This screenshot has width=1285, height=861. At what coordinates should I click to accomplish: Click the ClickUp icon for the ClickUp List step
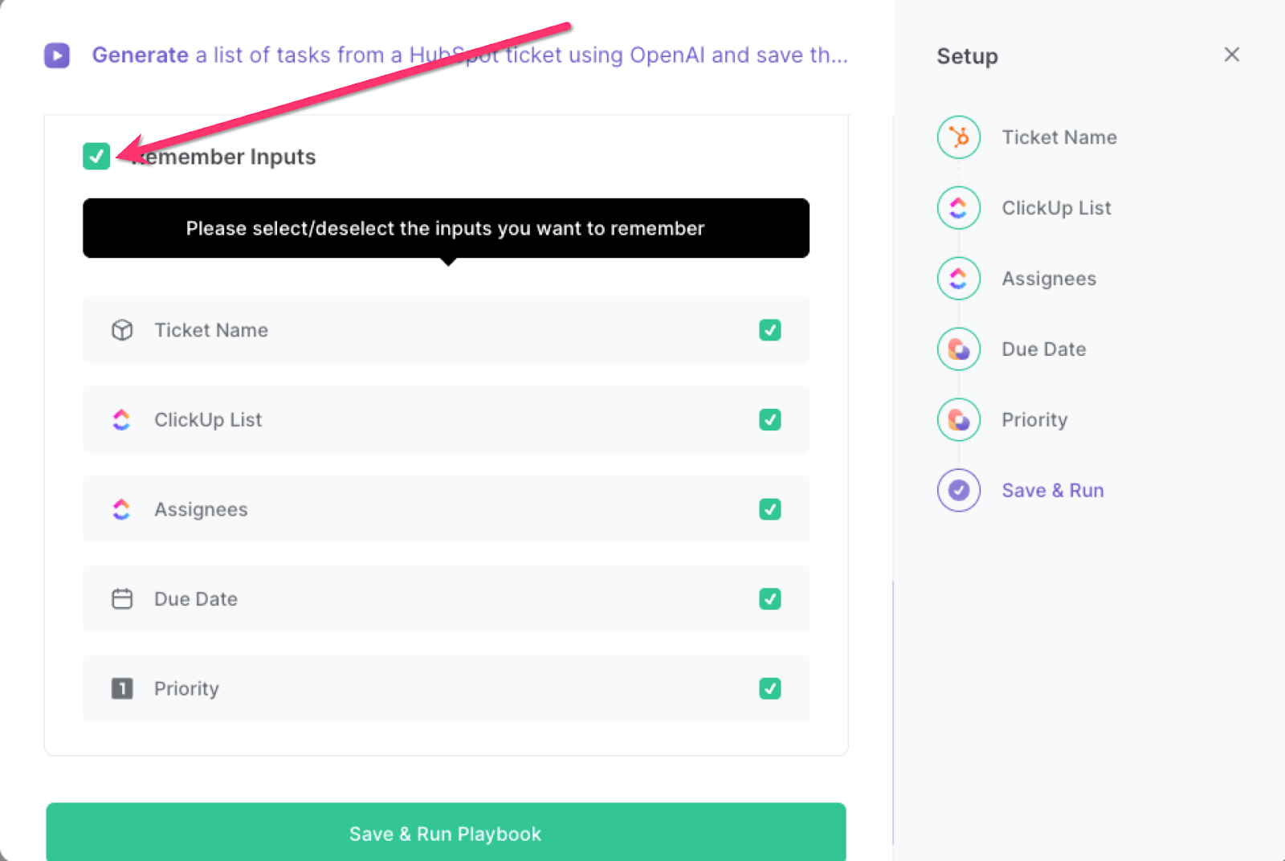(958, 207)
